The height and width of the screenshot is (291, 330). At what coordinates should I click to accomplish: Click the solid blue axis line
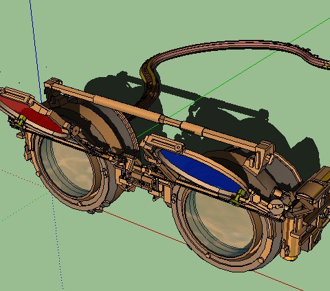tap(36, 50)
